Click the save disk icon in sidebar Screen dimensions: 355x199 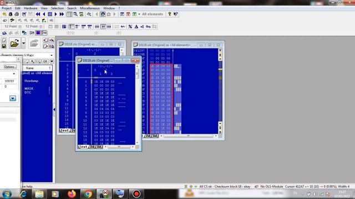coord(4,46)
